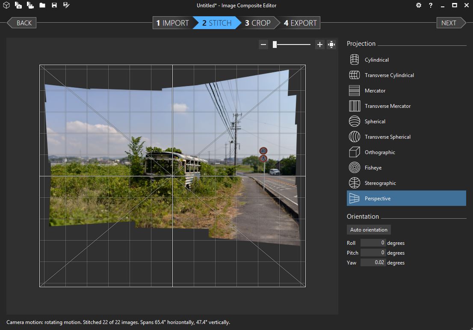Select the Spherical projection
473x330 pixels.
406,122
